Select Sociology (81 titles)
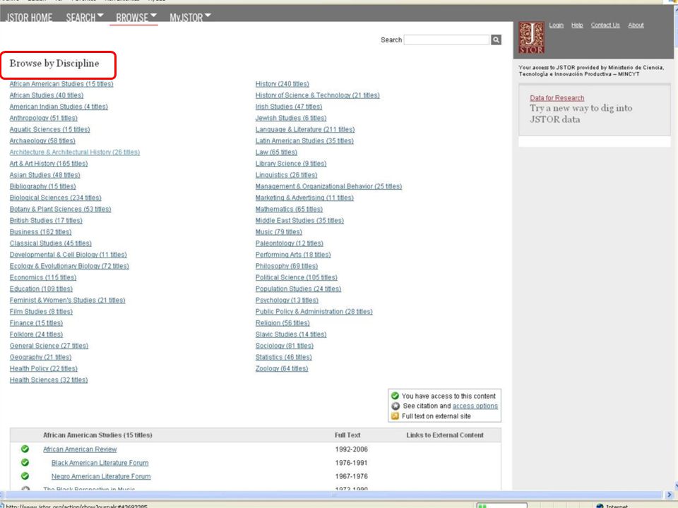 [285, 346]
